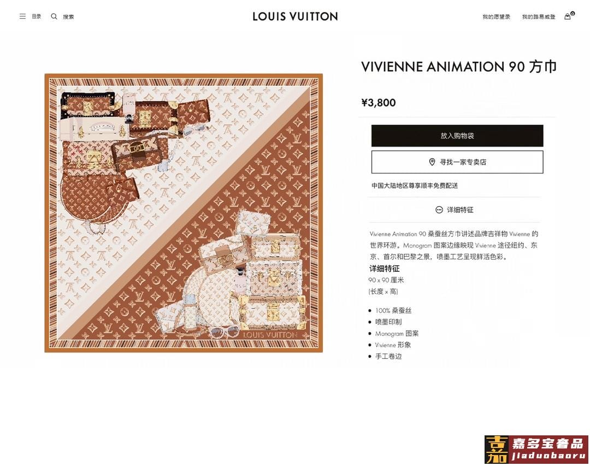The width and height of the screenshot is (590, 466).
Task: Click the Vivienne Animation 90 方巾 title
Action: (x=459, y=67)
